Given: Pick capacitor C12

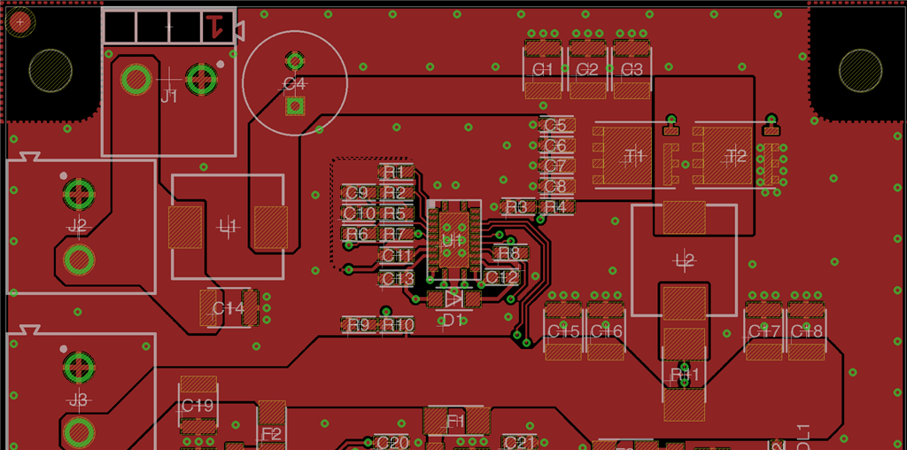Looking at the screenshot, I should click(501, 277).
